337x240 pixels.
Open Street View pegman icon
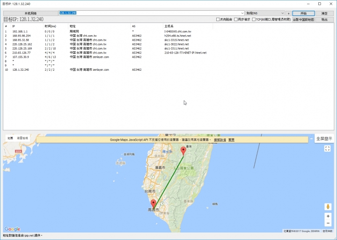coord(328,207)
